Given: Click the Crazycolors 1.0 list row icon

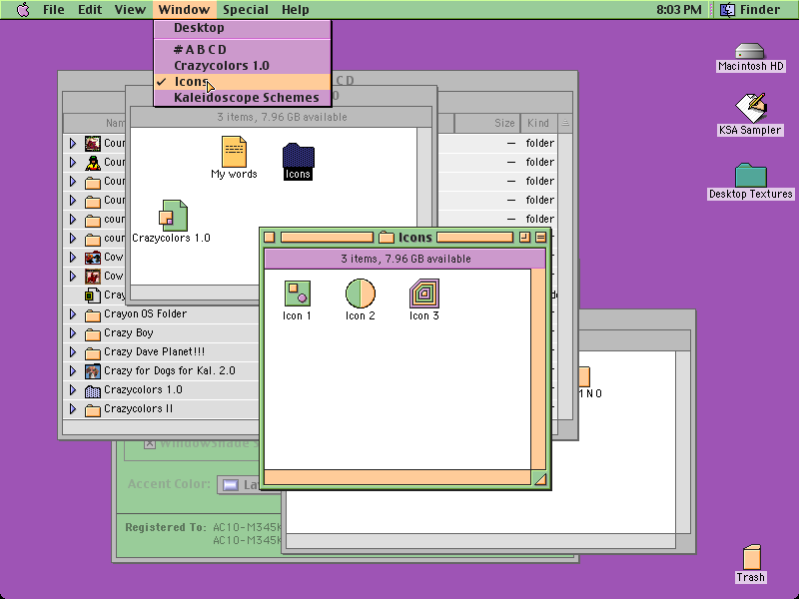Looking at the screenshot, I should [x=92, y=390].
